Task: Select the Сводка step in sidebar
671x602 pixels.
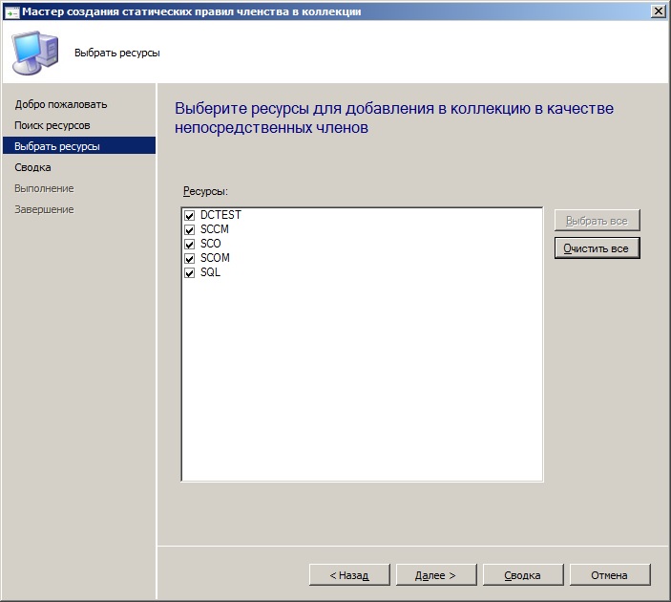Action: 32,167
